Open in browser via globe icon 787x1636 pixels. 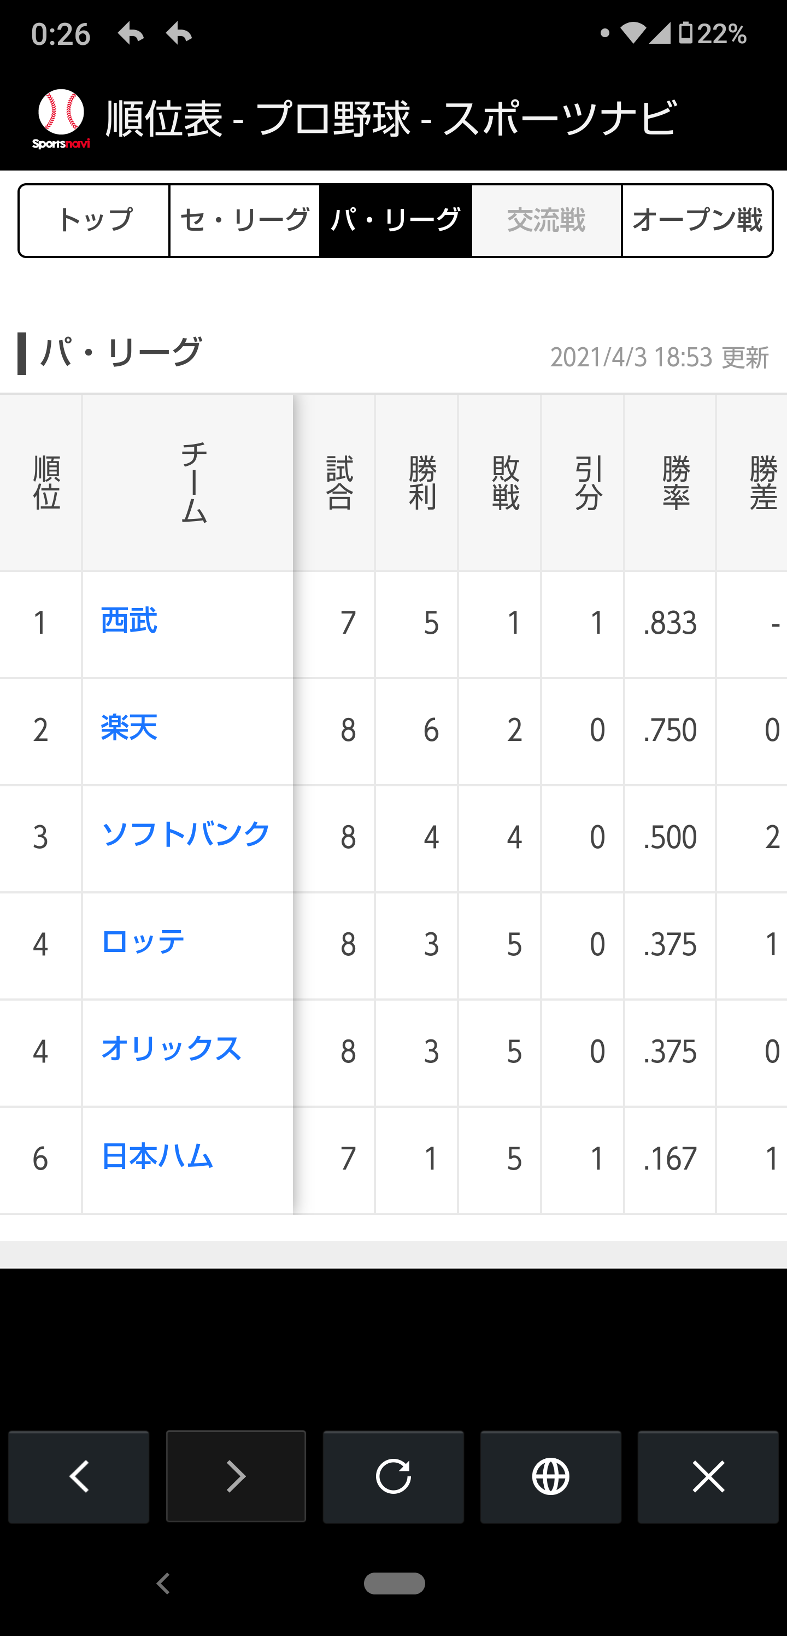[x=550, y=1476]
